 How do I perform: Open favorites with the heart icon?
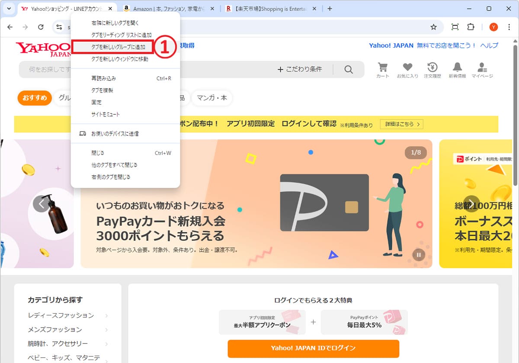pyautogui.click(x=407, y=69)
